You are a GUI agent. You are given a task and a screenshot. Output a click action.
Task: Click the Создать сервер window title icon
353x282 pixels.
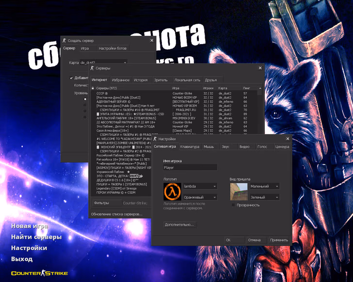tap(64, 41)
